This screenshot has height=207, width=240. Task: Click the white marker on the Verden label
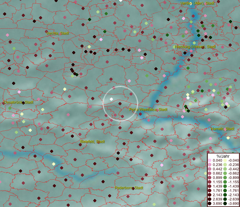click(191, 4)
